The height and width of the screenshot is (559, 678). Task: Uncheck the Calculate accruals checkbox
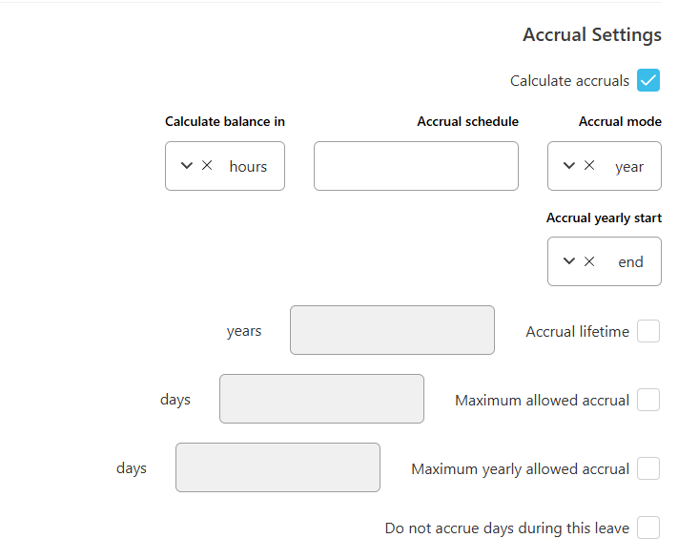(x=648, y=80)
